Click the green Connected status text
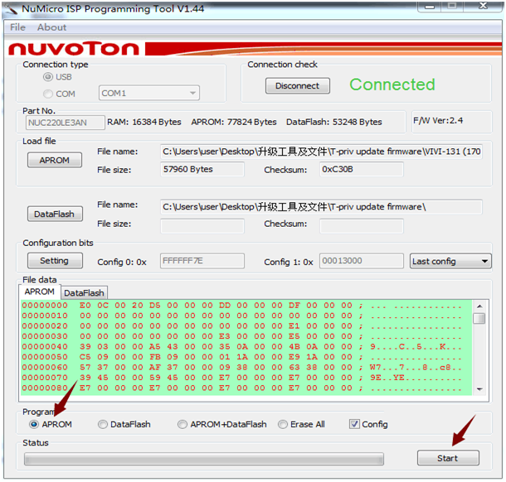506x482 pixels. pos(392,84)
